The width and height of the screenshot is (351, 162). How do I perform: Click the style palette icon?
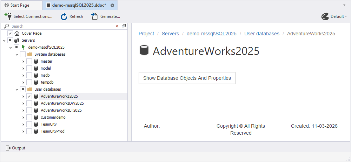325,16
